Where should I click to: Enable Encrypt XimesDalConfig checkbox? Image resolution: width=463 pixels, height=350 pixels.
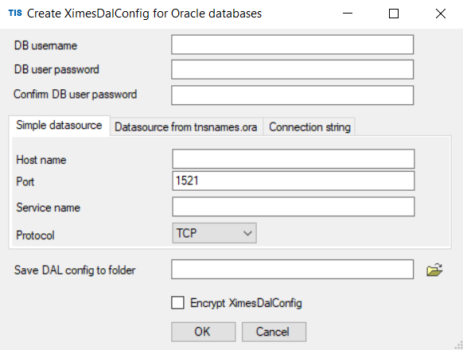coord(177,303)
